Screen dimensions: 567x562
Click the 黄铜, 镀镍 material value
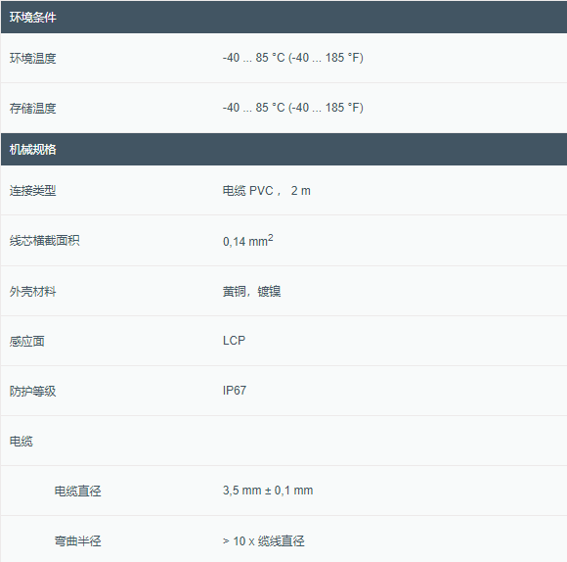click(x=251, y=291)
